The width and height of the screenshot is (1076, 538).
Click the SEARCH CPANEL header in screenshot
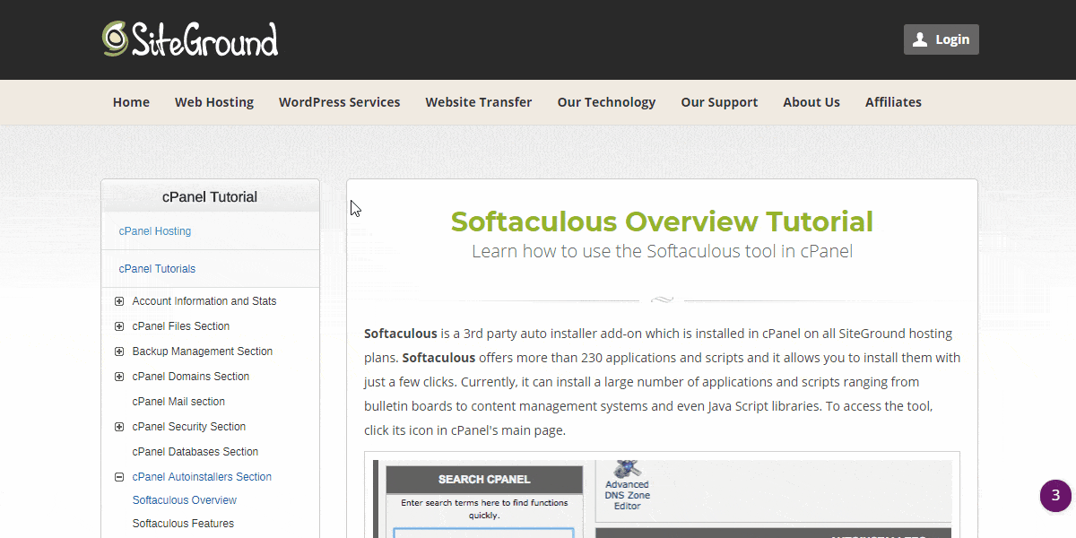coord(484,479)
